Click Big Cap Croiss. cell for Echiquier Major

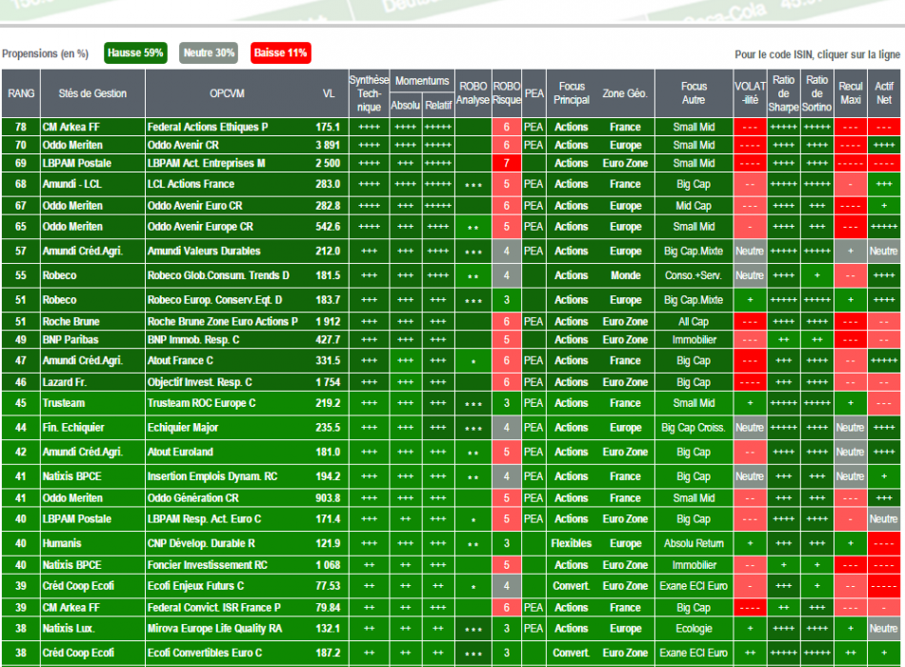click(x=694, y=428)
